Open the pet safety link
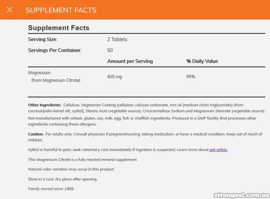Screen dimensions: 270x199 click(x=218, y=150)
